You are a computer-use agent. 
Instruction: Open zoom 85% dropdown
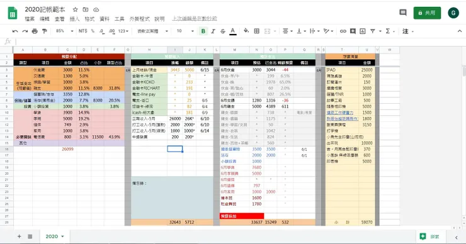pyautogui.click(x=64, y=31)
